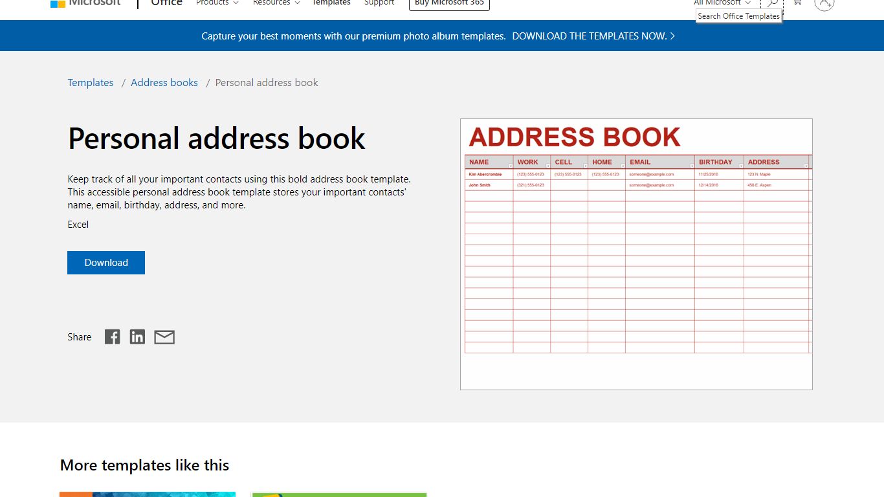This screenshot has width=884, height=497.
Task: Open the search Office templates icon
Action: (x=772, y=3)
